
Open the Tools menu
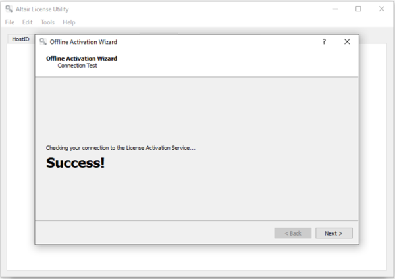[47, 22]
